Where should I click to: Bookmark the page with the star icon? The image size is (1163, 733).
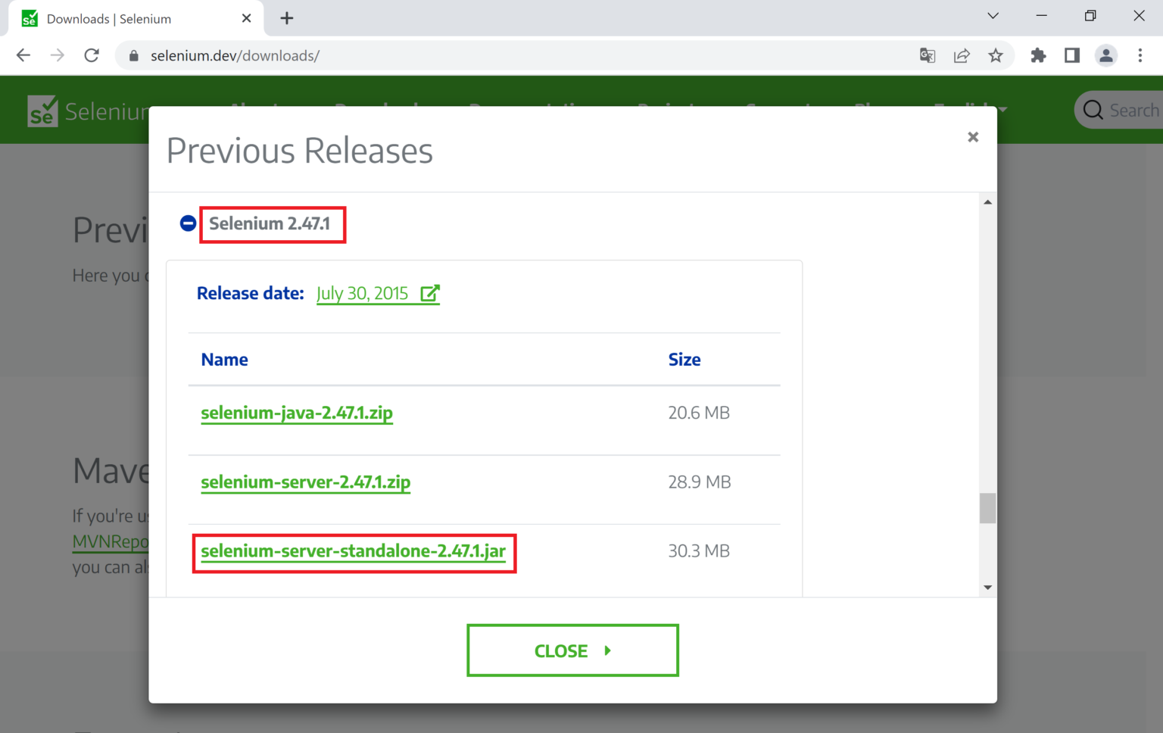996,55
